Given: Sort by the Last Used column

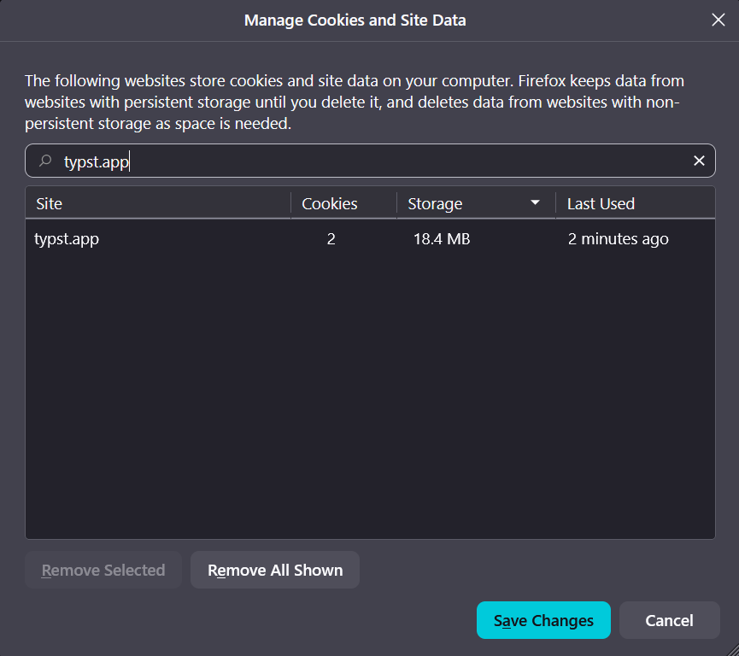Looking at the screenshot, I should 634,203.
